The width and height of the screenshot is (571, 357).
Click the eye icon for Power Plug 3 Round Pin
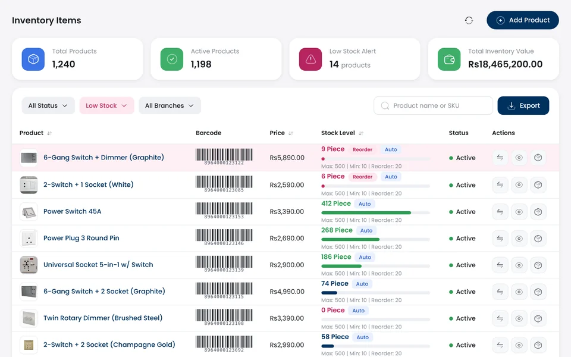pyautogui.click(x=519, y=239)
